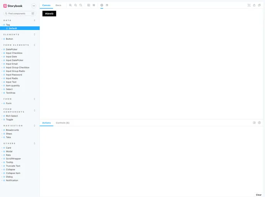
Task: Toggle the grid overlay icon
Action: click(94, 5)
